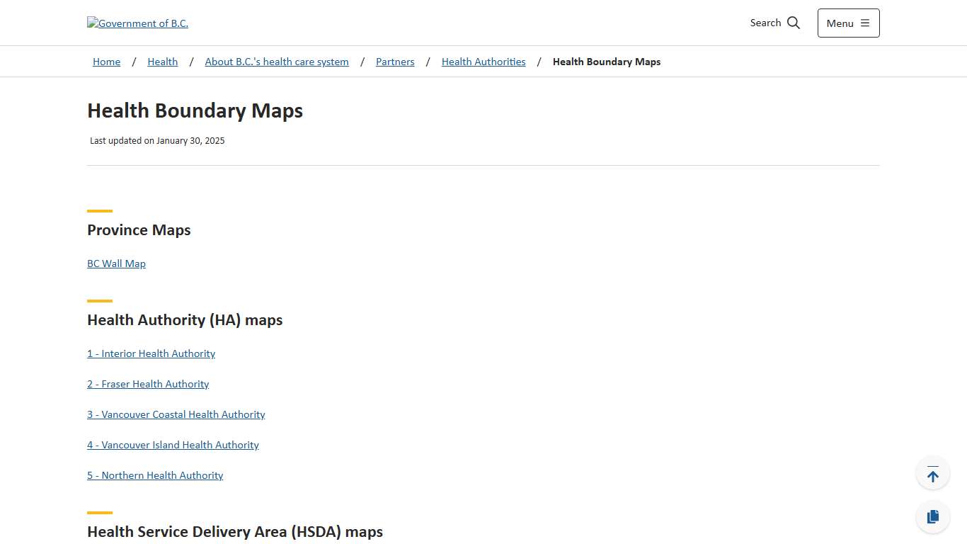
Task: Open the Menu button
Action: point(847,23)
